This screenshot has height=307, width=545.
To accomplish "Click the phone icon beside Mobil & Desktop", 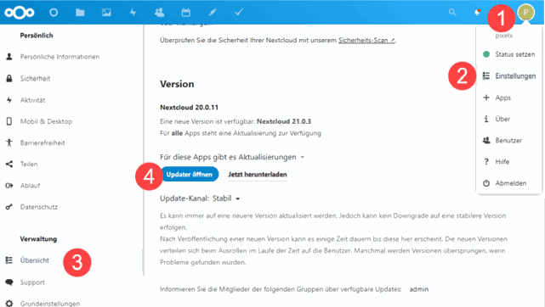I will 9,121.
